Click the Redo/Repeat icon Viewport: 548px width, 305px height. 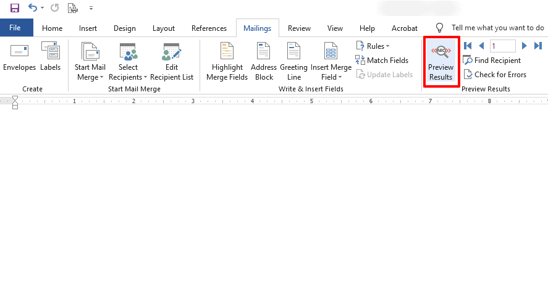55,7
